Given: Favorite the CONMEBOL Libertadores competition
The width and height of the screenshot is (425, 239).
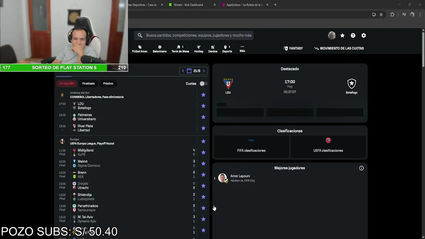Looking at the screenshot, I should [x=203, y=95].
